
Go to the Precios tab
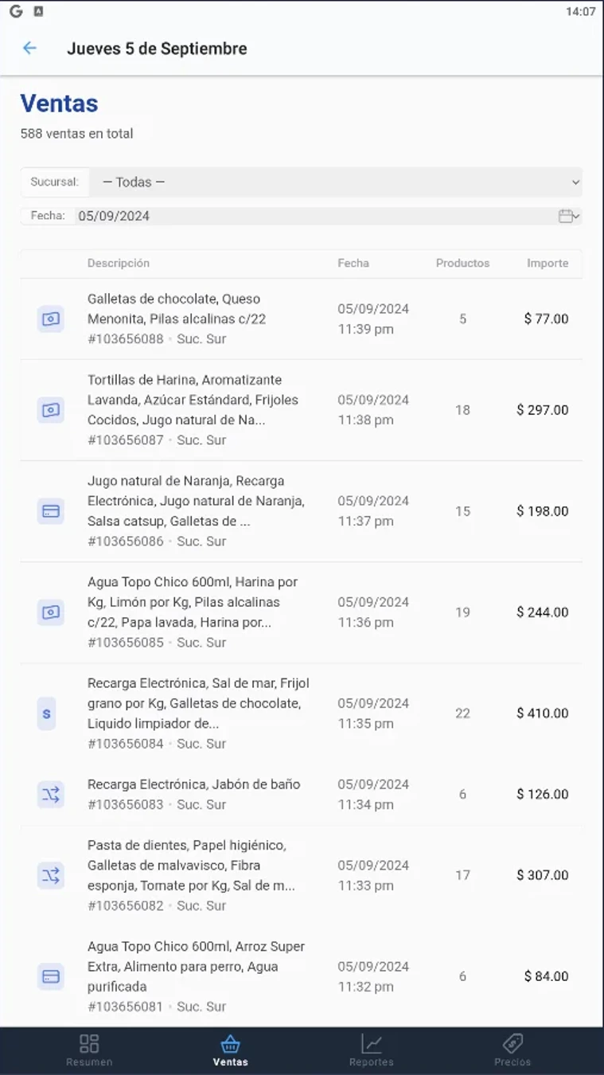(x=512, y=1050)
